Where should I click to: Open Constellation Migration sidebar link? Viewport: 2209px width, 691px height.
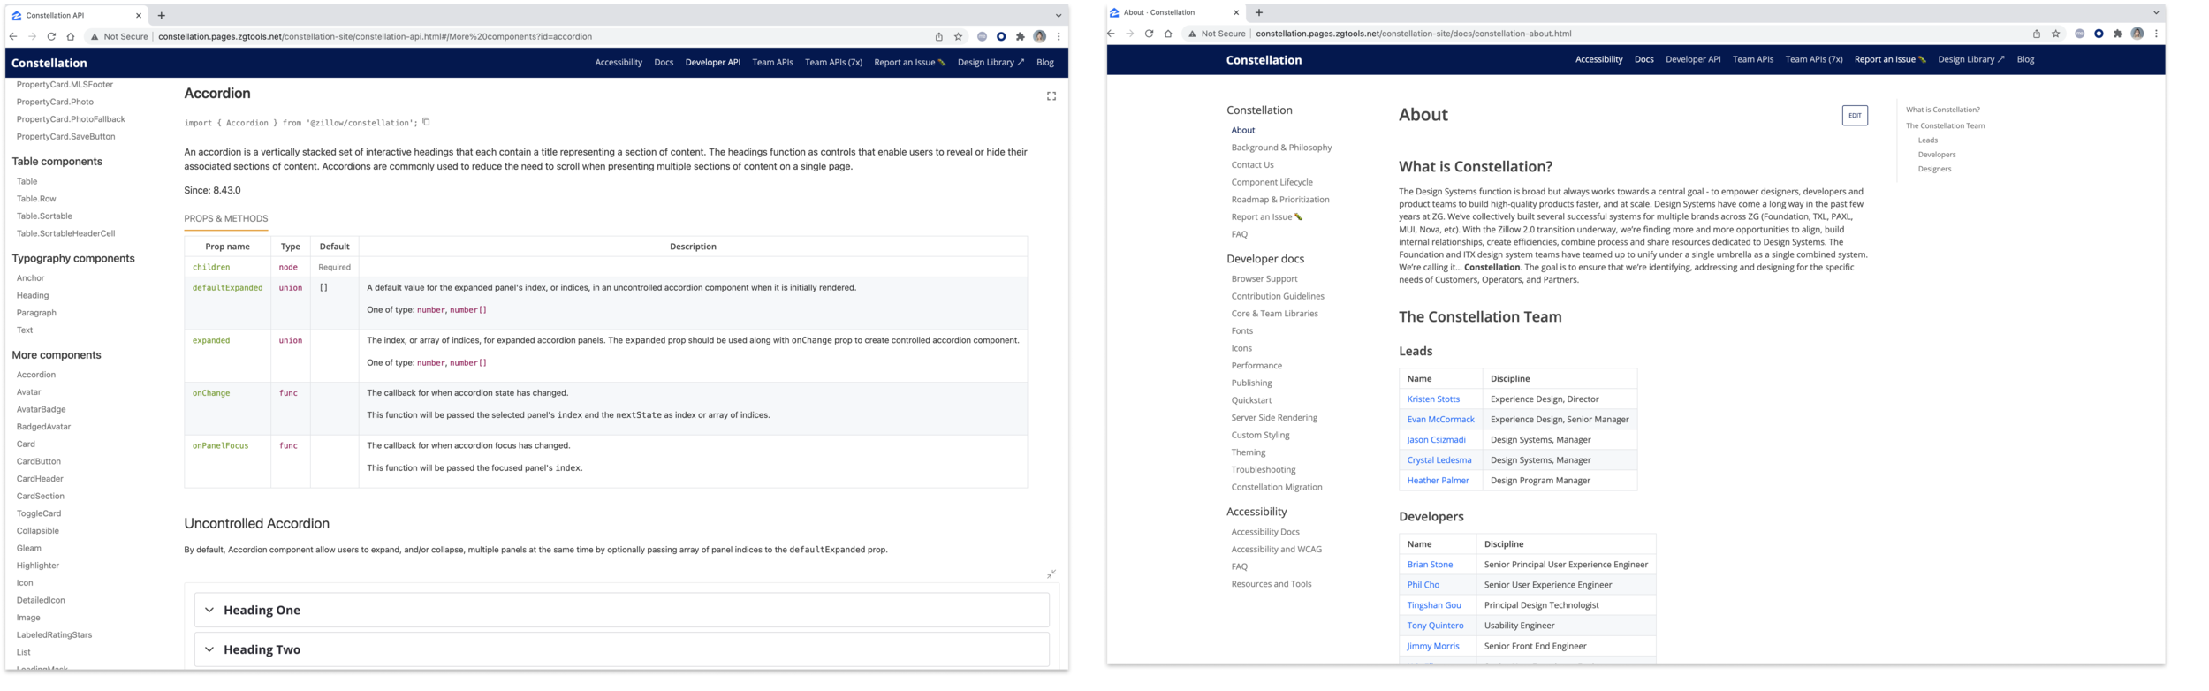pos(1277,487)
